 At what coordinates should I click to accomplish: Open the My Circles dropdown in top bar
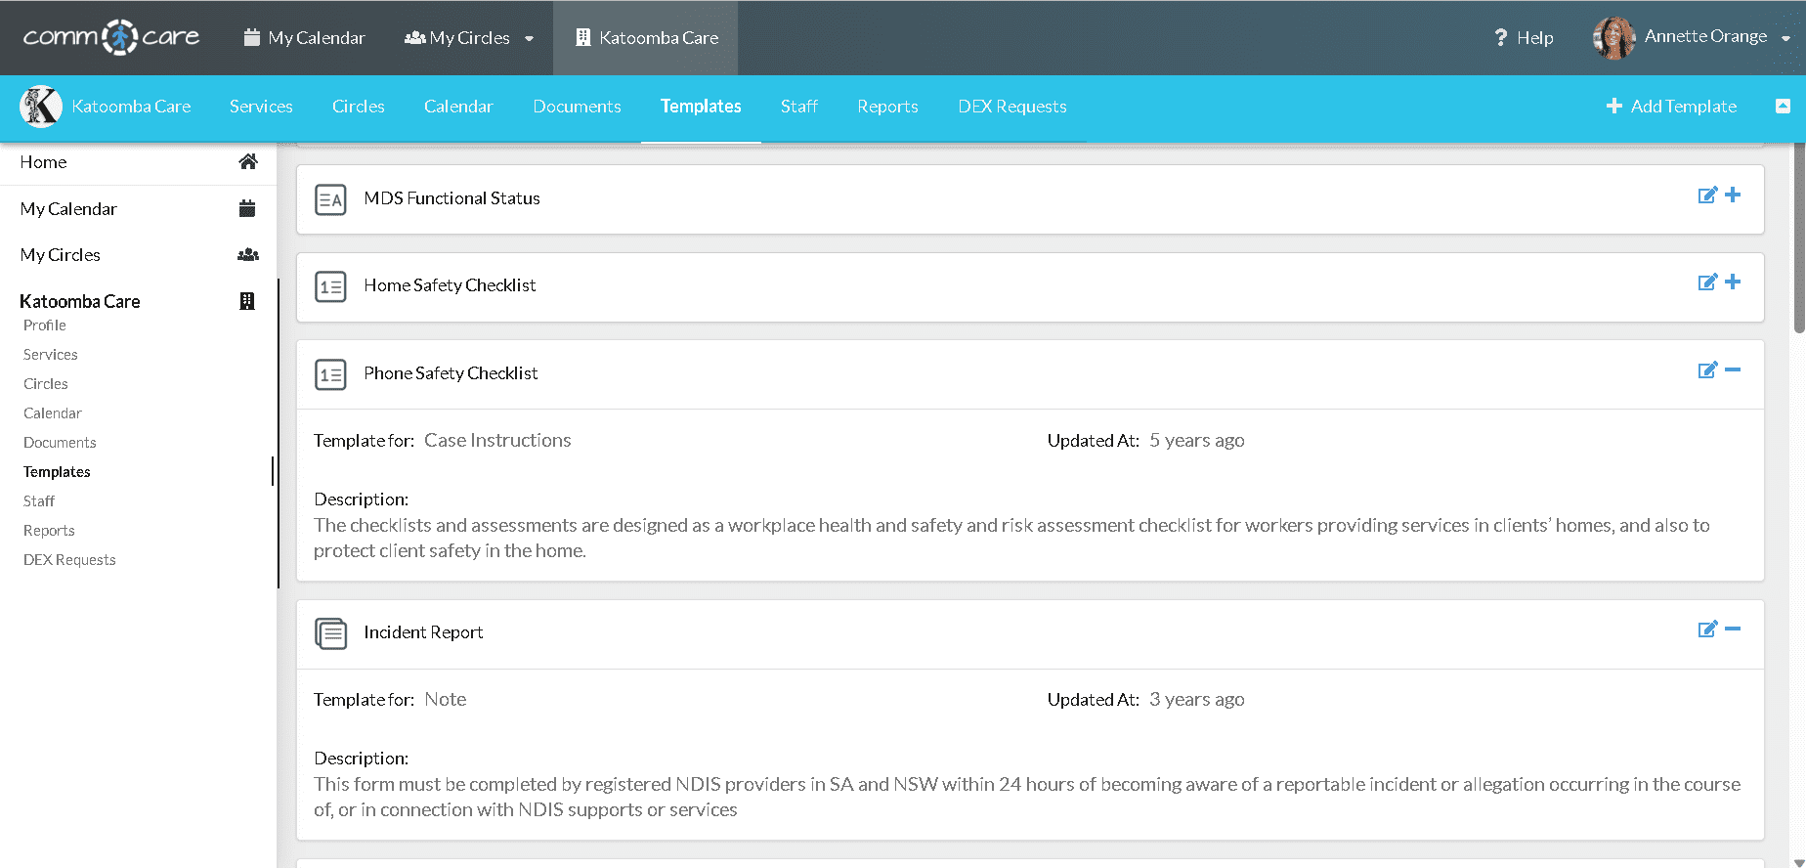coord(469,38)
